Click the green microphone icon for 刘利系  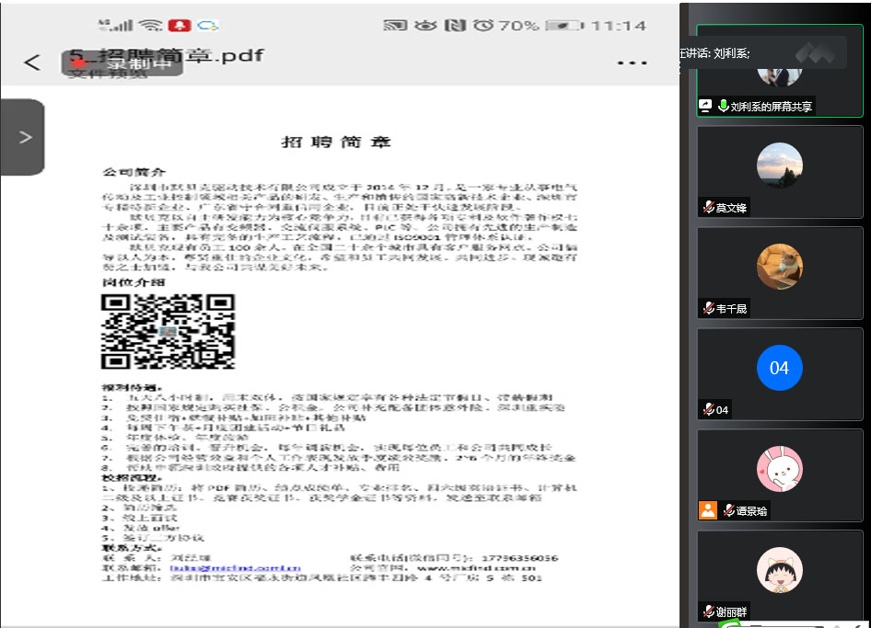point(723,106)
